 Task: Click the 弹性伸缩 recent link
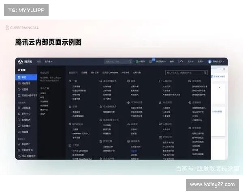(126, 73)
